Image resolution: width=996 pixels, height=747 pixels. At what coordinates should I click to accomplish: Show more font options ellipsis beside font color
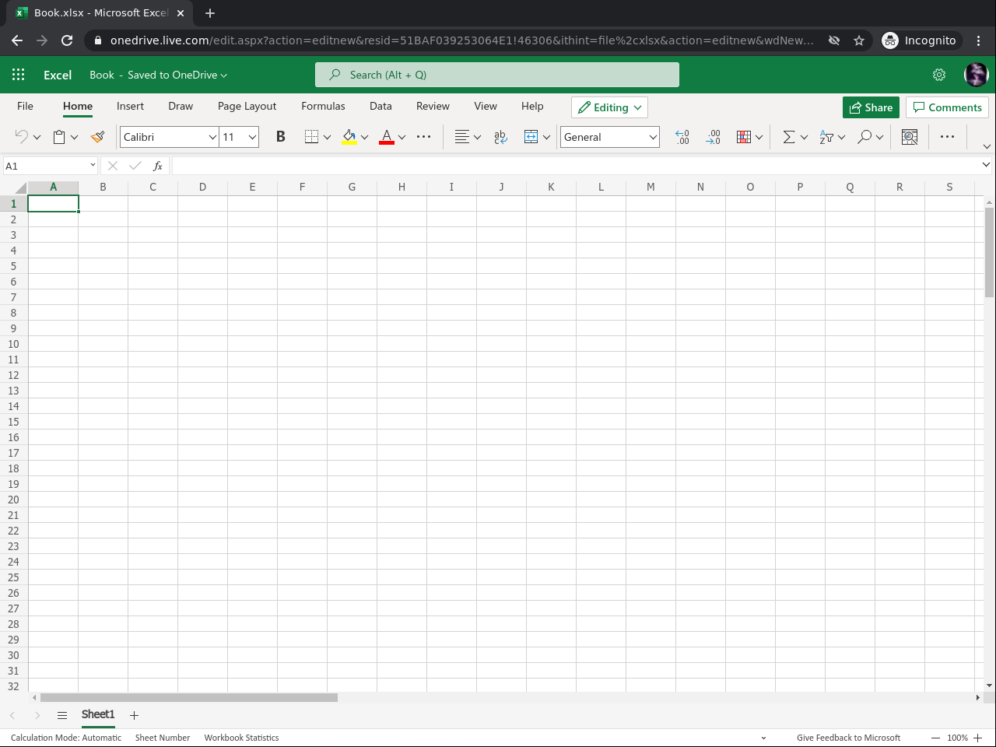click(424, 137)
